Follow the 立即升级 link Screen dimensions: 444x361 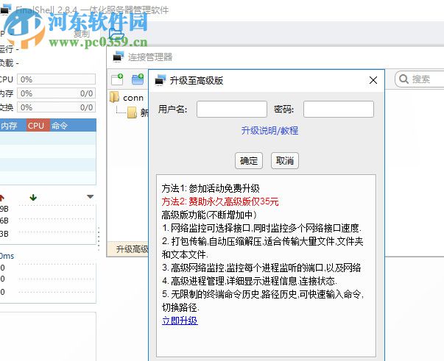pos(180,321)
